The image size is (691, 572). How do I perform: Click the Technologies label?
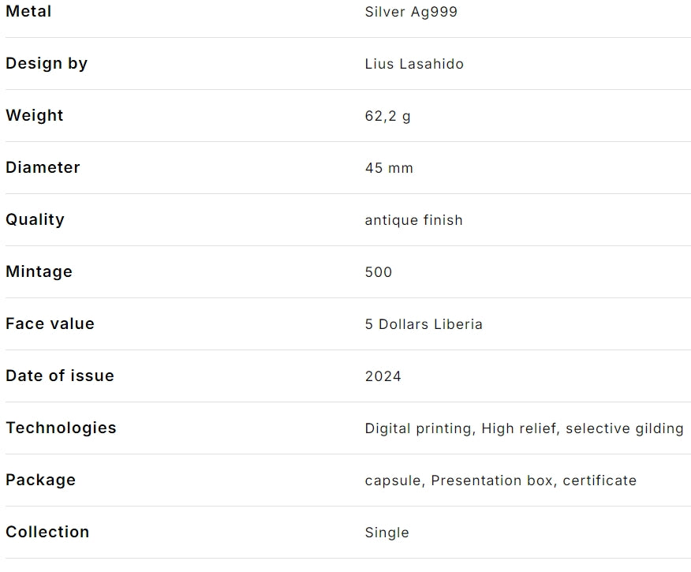tap(61, 428)
